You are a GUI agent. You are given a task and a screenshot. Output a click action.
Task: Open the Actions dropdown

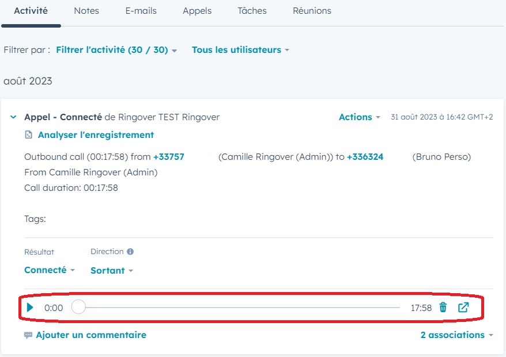point(359,117)
